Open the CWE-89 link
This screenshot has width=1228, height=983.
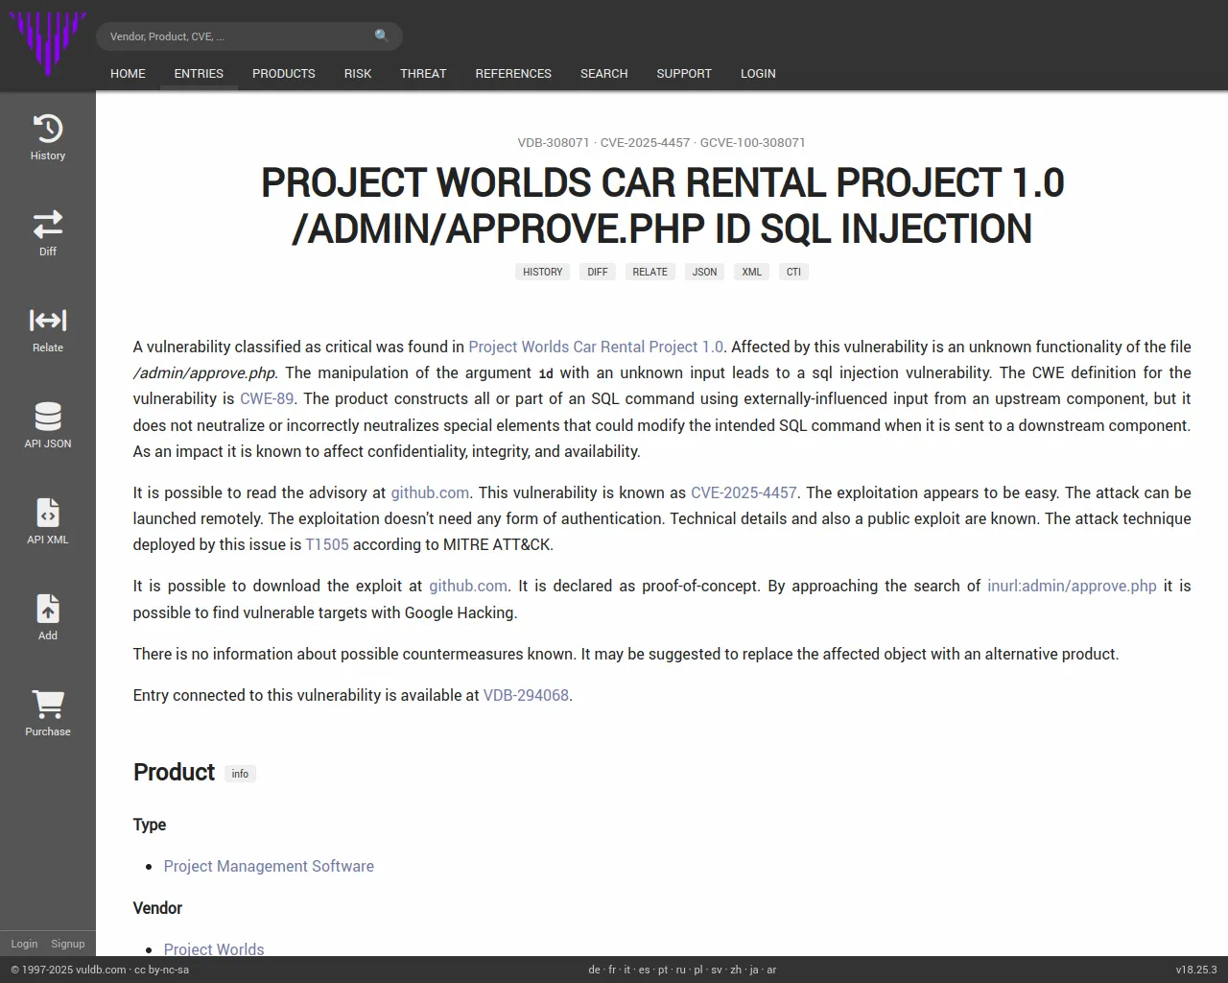click(x=267, y=398)
